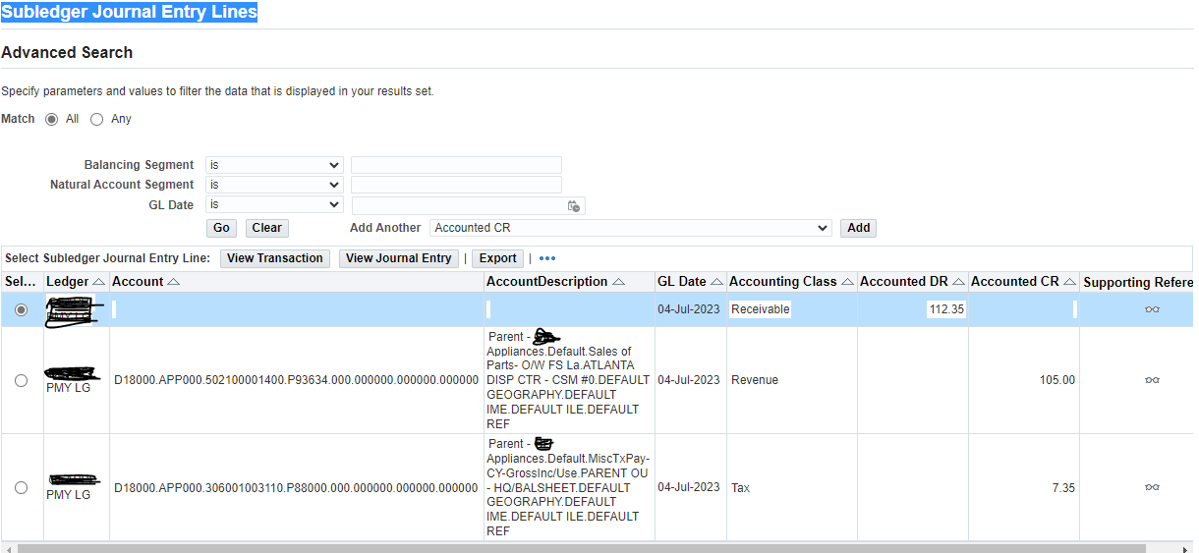The height and width of the screenshot is (553, 1199).
Task: Open GL Date operator dropdown
Action: [274, 204]
